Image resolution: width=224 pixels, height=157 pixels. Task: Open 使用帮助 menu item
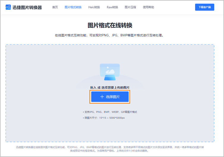pos(149,7)
